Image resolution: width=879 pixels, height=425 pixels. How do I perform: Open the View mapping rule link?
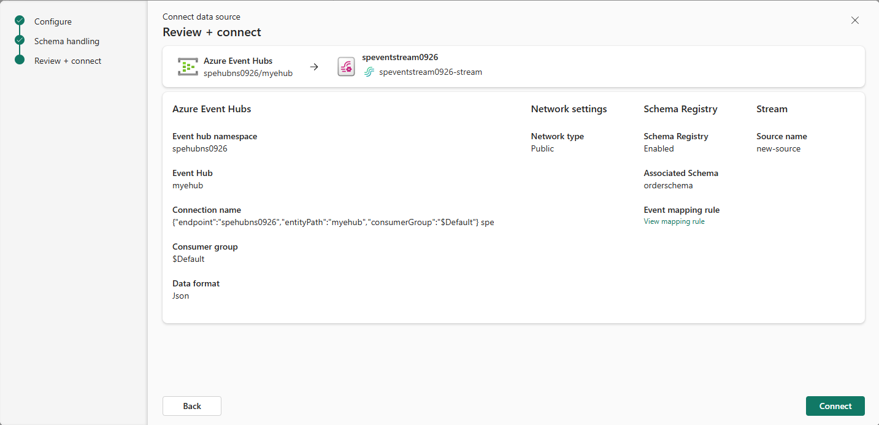(x=674, y=221)
